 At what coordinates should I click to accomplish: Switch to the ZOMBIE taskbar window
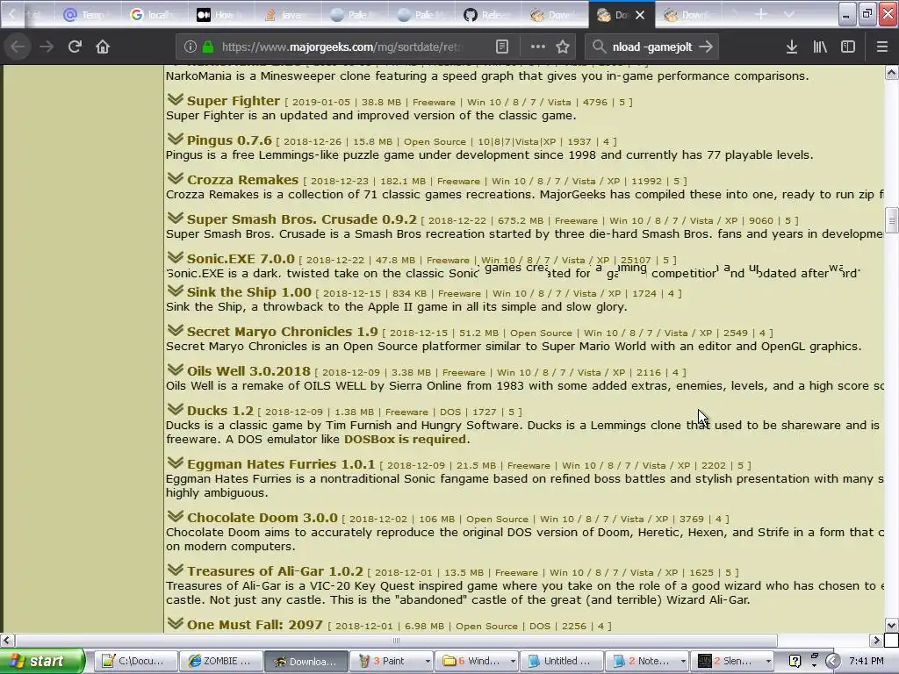tap(220, 661)
